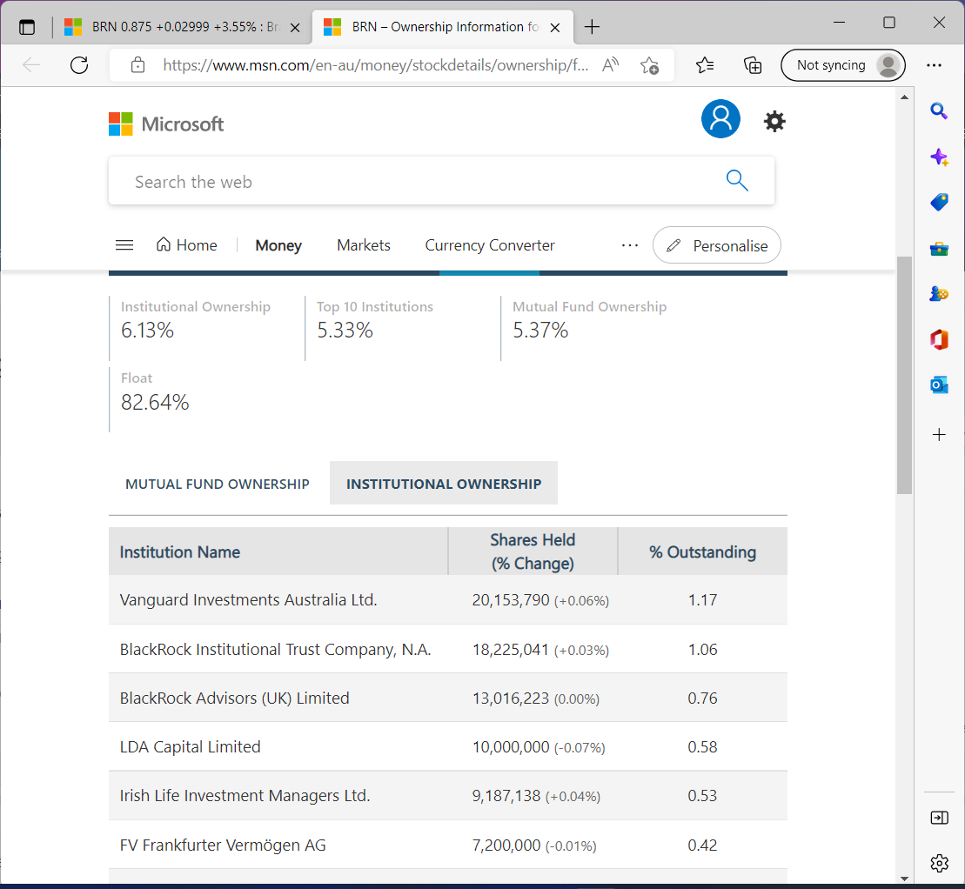
Task: Click the Search the web field
Action: click(418, 182)
